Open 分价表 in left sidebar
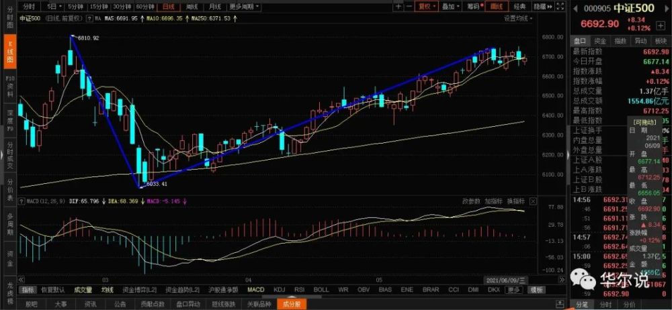The height and width of the screenshot is (310, 672). [11, 190]
